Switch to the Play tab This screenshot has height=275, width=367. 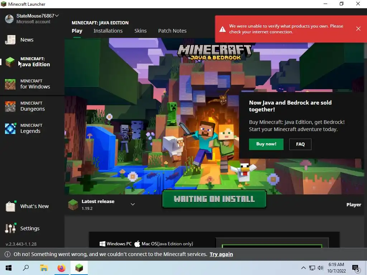coord(77,31)
